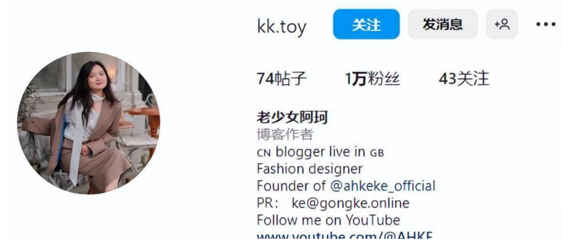
Task: Open the similar accounts suggestion icon
Action: click(x=502, y=24)
